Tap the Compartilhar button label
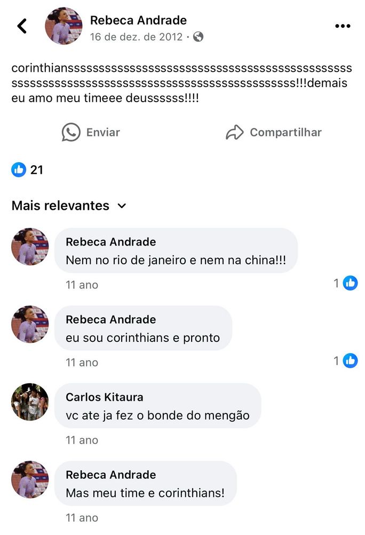The height and width of the screenshot is (535, 365). point(285,132)
